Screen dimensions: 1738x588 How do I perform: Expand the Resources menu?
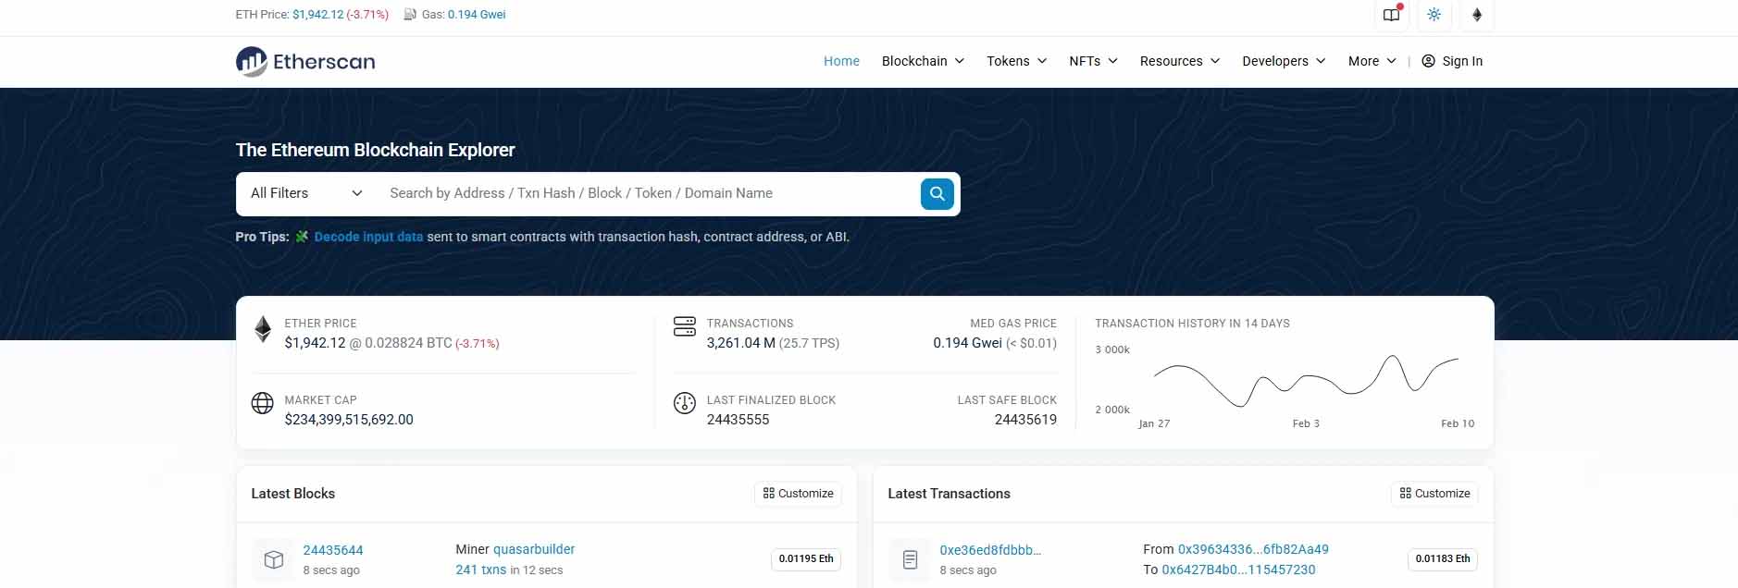[x=1180, y=61]
